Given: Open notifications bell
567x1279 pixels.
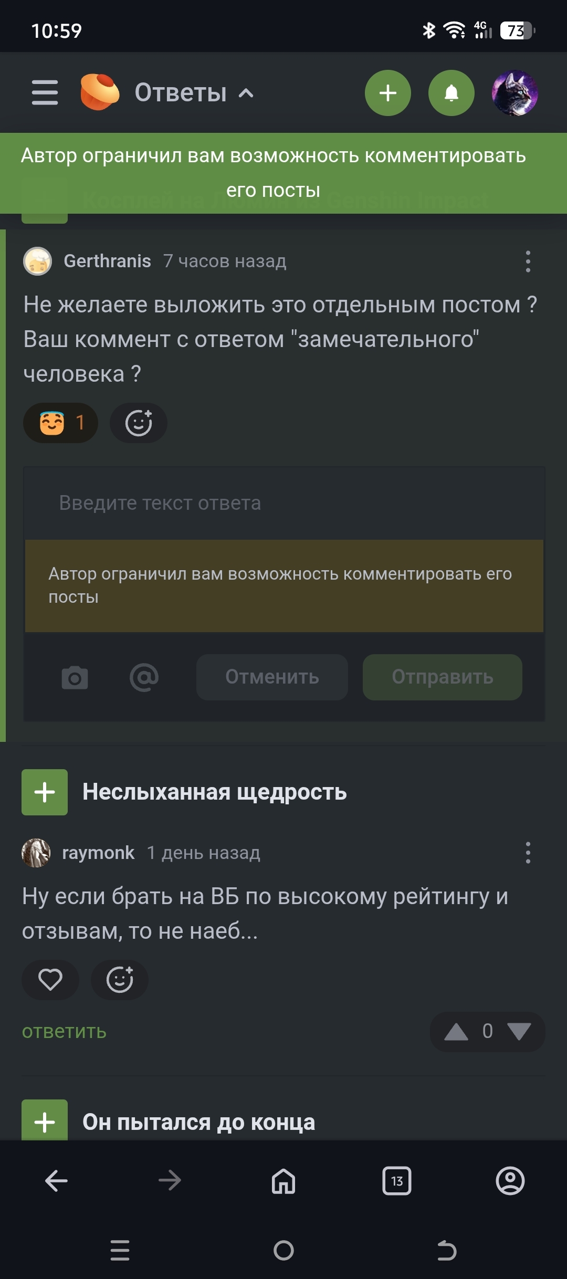Looking at the screenshot, I should pyautogui.click(x=451, y=93).
